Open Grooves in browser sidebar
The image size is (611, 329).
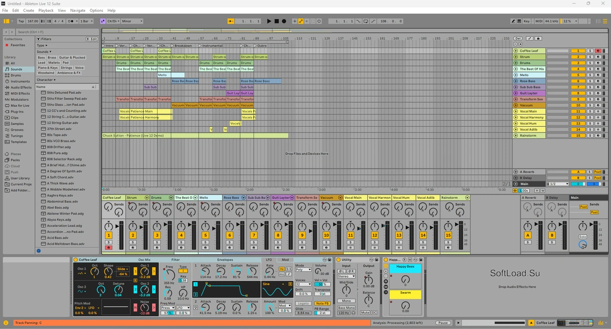pyautogui.click(x=17, y=130)
